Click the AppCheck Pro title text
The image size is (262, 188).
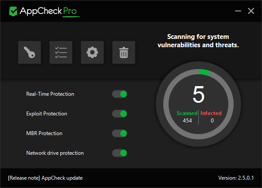[48, 11]
